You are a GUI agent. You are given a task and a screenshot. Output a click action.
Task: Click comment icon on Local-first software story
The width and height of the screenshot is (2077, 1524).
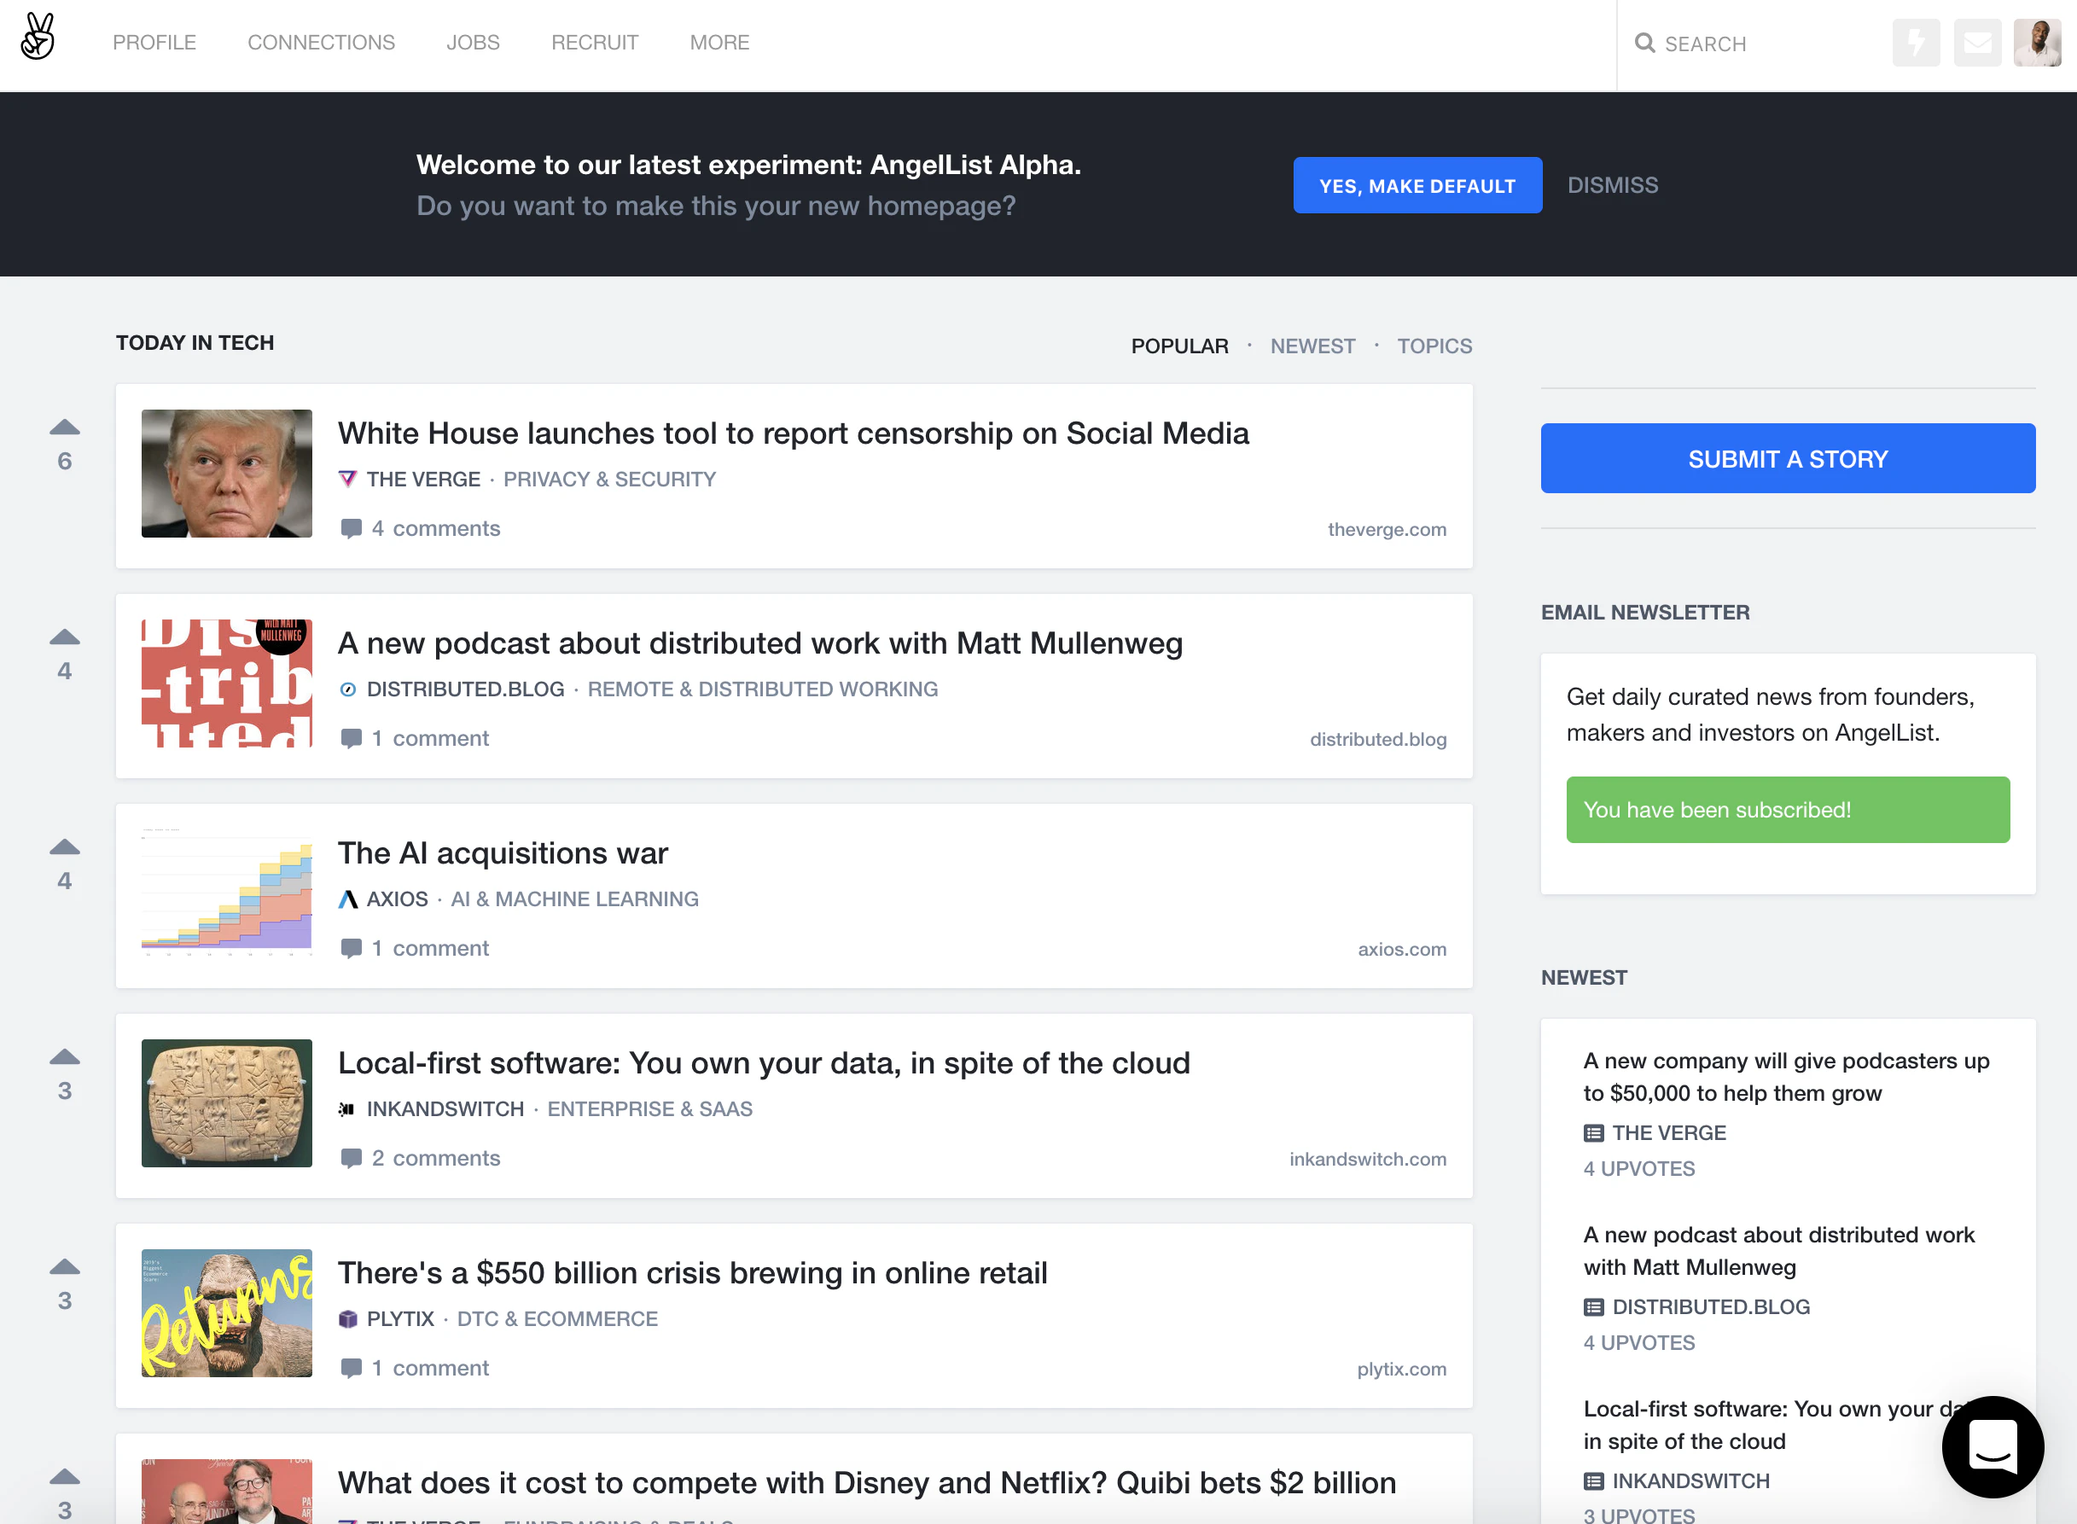click(x=351, y=1158)
